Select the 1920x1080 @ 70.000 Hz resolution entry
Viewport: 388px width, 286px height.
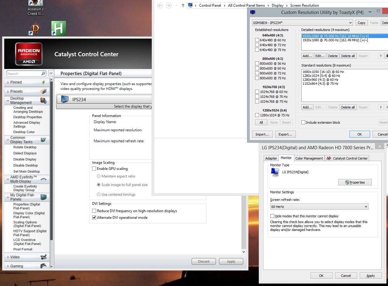pos(335,40)
